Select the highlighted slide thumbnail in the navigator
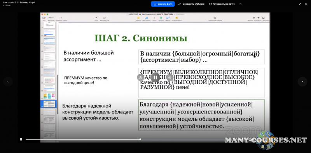311x153 pixels. point(49,104)
